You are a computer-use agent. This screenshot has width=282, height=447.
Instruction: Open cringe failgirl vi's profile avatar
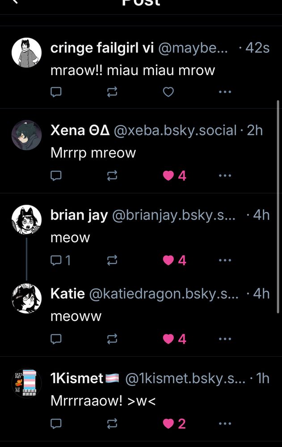[x=26, y=53]
